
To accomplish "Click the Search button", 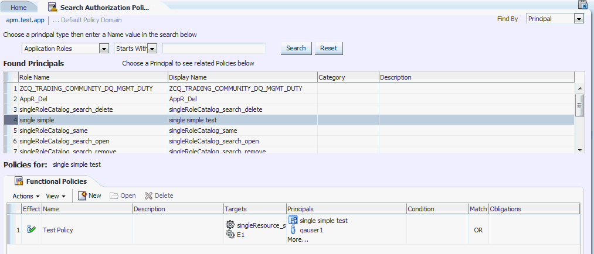I will pos(296,48).
